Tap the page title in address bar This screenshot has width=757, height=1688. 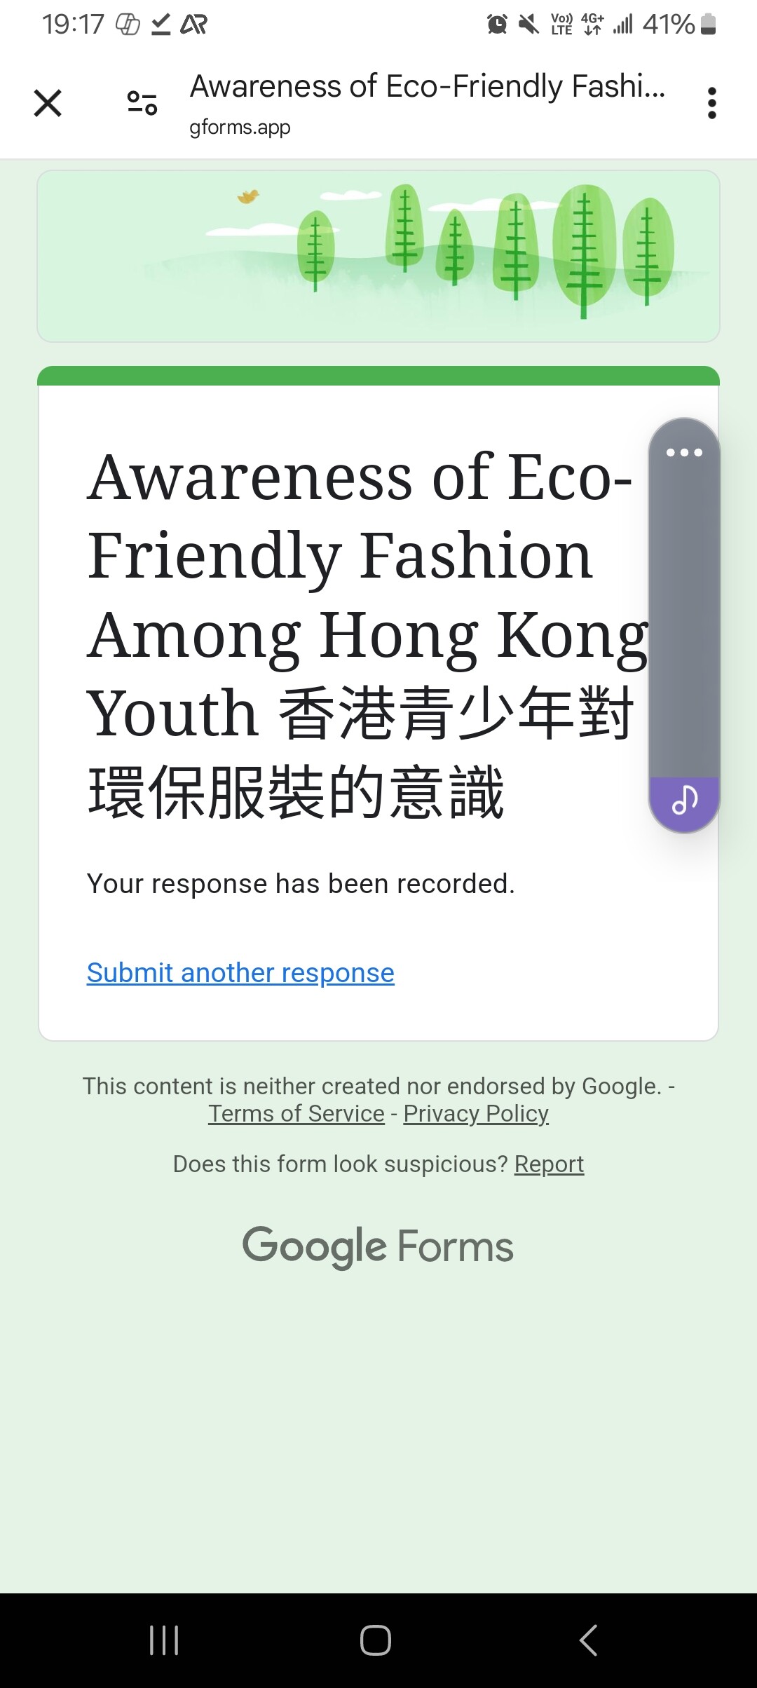pyautogui.click(x=428, y=87)
